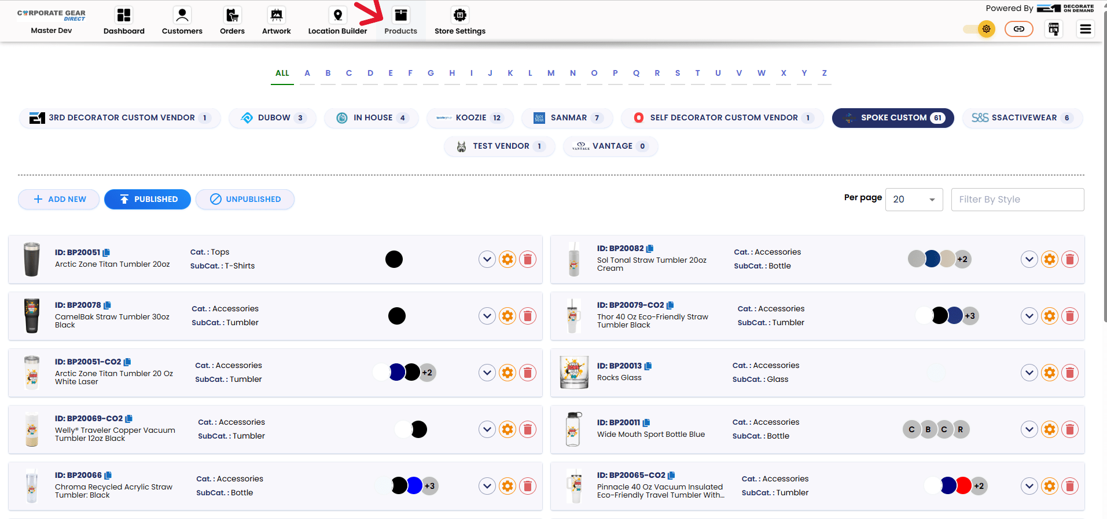Open settings gear for Chroma Recycled Acrylic Straw Tumbler
Image resolution: width=1107 pixels, height=519 pixels.
[x=507, y=486]
